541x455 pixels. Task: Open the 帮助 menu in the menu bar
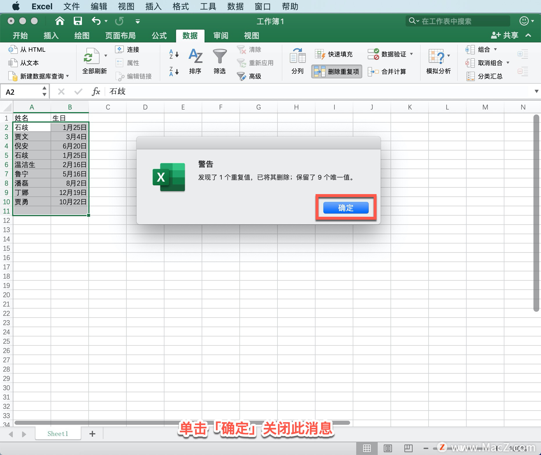[x=290, y=6]
